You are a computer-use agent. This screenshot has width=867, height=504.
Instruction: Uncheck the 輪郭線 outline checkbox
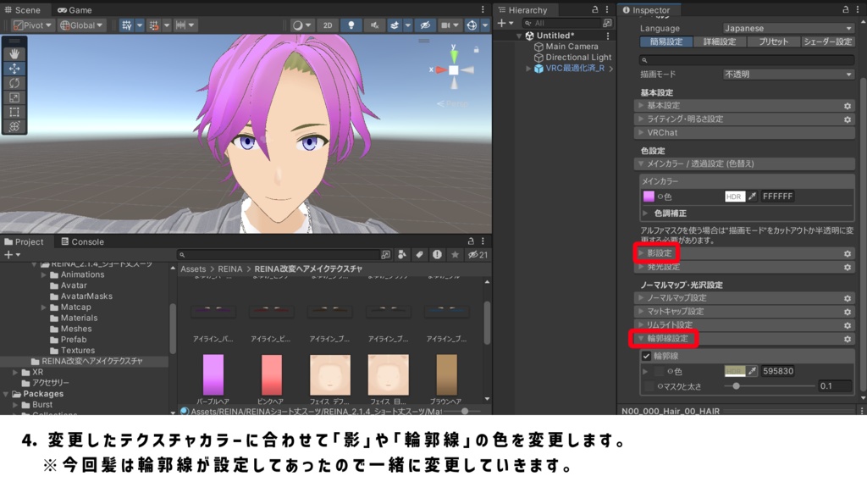(646, 357)
